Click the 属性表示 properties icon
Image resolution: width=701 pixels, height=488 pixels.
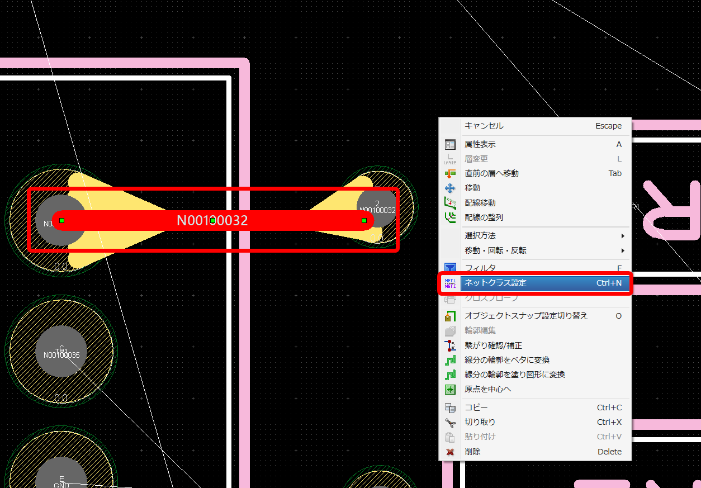tap(450, 144)
